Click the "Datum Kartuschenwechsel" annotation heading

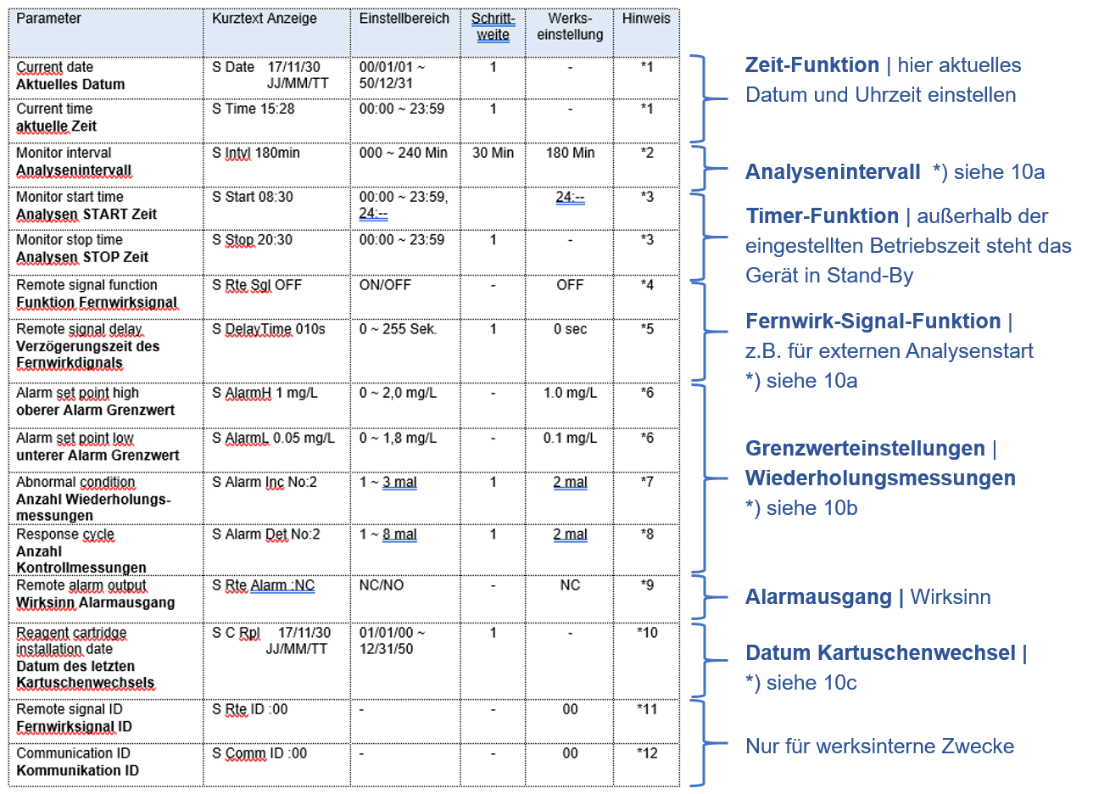[x=880, y=653]
